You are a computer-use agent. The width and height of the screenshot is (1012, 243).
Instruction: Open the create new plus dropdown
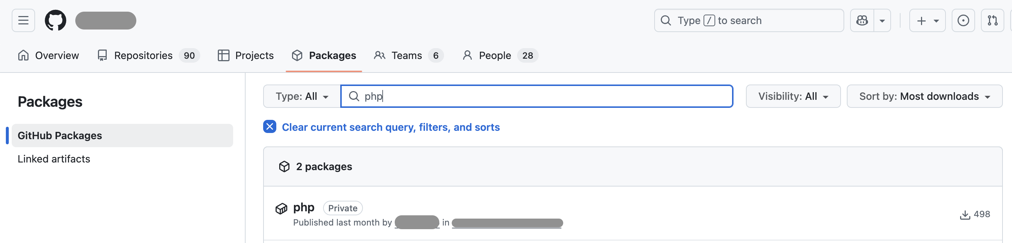click(x=927, y=20)
